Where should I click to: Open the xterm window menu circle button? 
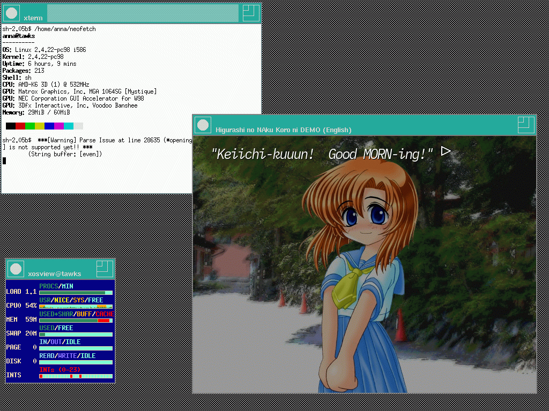coord(12,13)
